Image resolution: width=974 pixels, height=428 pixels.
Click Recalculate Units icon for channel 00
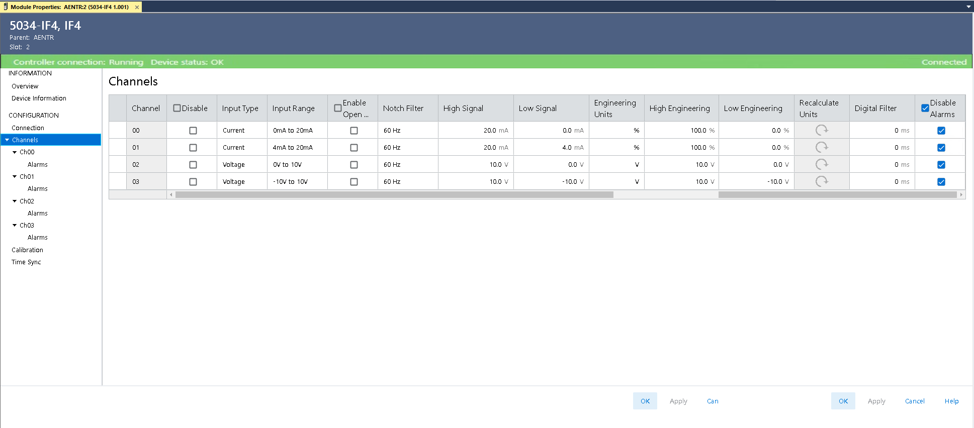click(822, 130)
